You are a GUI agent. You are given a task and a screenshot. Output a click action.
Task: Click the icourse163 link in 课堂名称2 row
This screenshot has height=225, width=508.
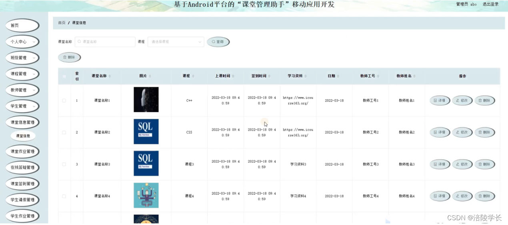(x=298, y=132)
